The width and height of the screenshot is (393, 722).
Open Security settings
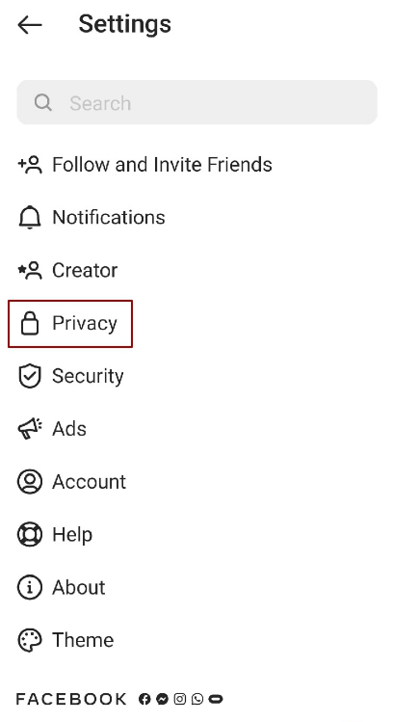click(88, 376)
